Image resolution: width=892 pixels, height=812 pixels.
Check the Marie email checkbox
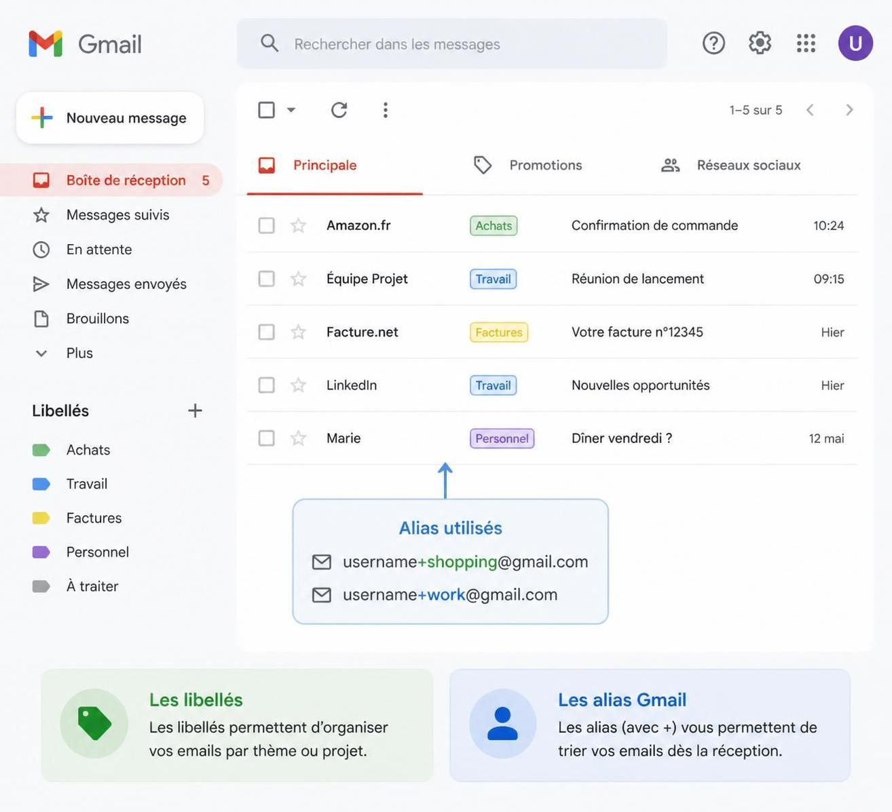coord(267,438)
